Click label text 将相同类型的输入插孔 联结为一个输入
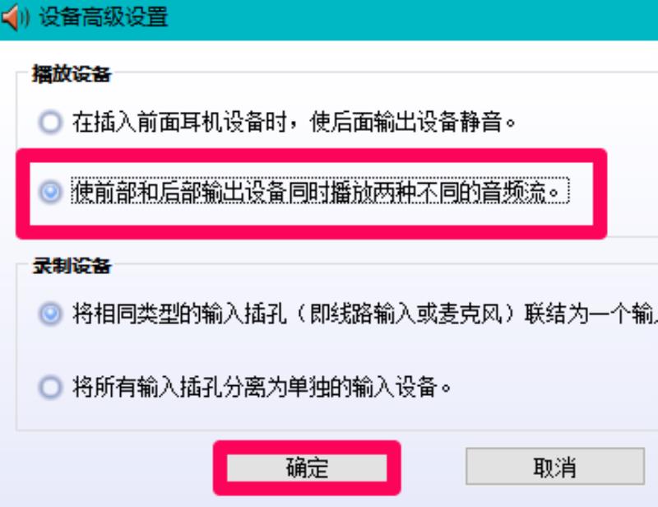Screen dimensions: 658x507 [365, 314]
